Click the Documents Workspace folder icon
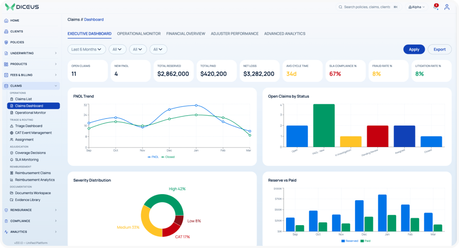This screenshot has width=459, height=248. click(12, 193)
